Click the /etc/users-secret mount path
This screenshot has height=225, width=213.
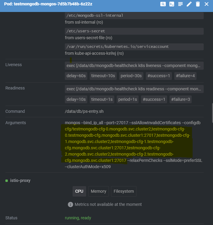(x=134, y=31)
